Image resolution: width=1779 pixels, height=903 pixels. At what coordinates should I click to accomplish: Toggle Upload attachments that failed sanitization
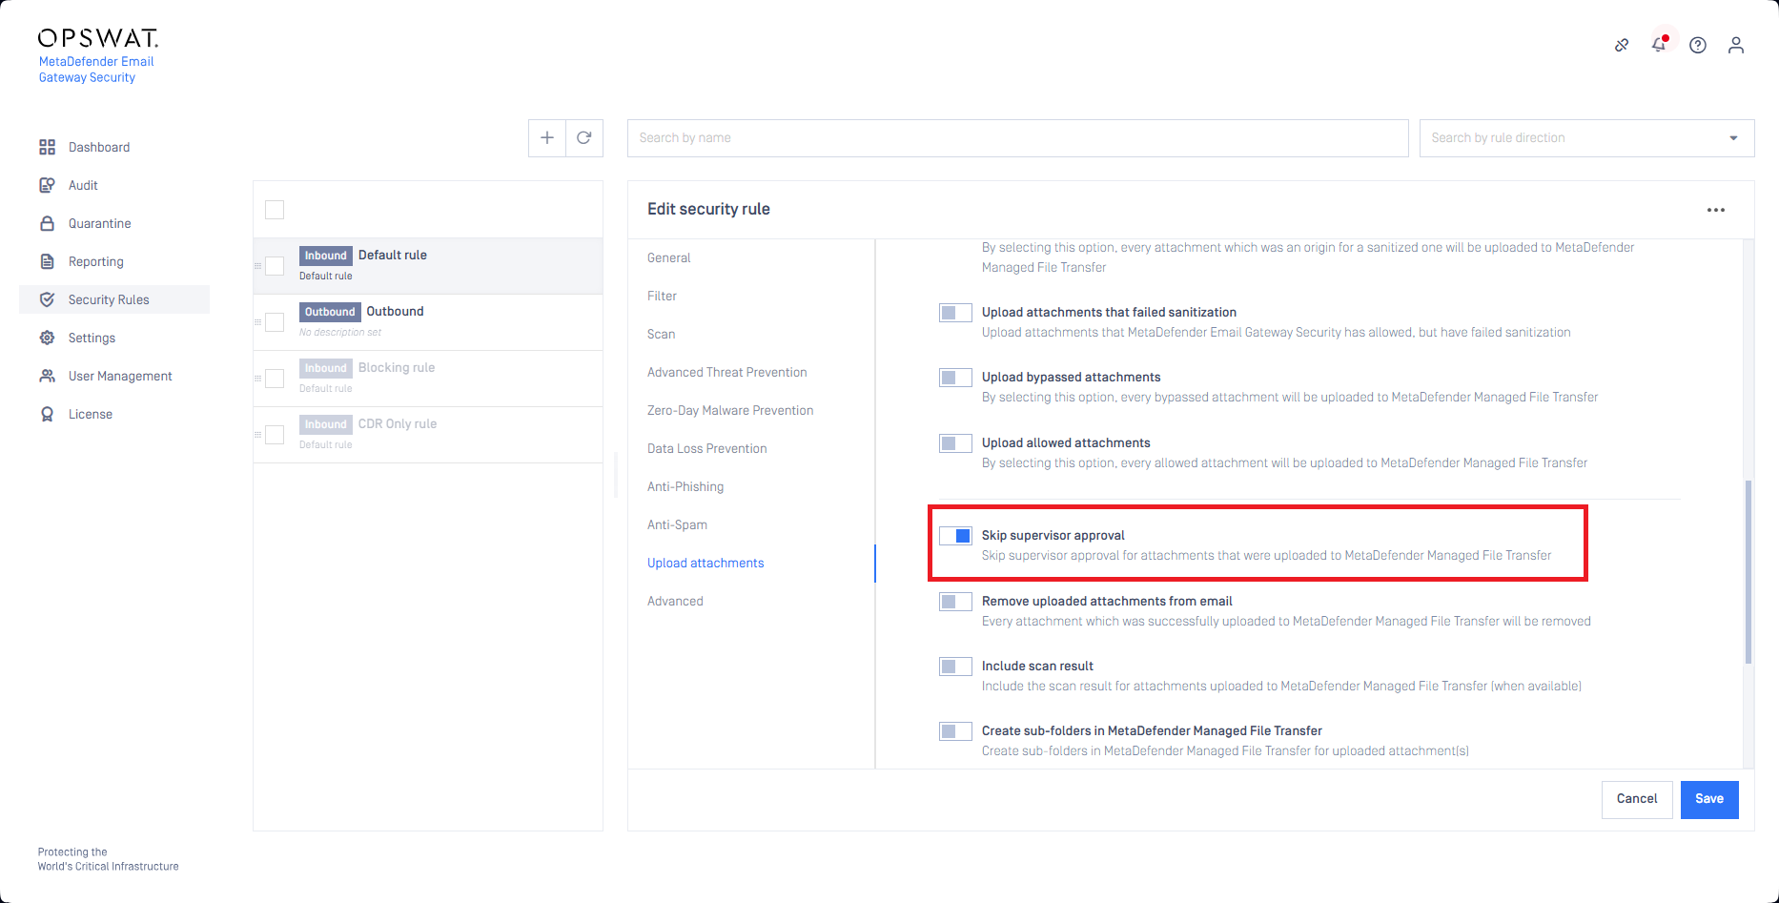955,313
